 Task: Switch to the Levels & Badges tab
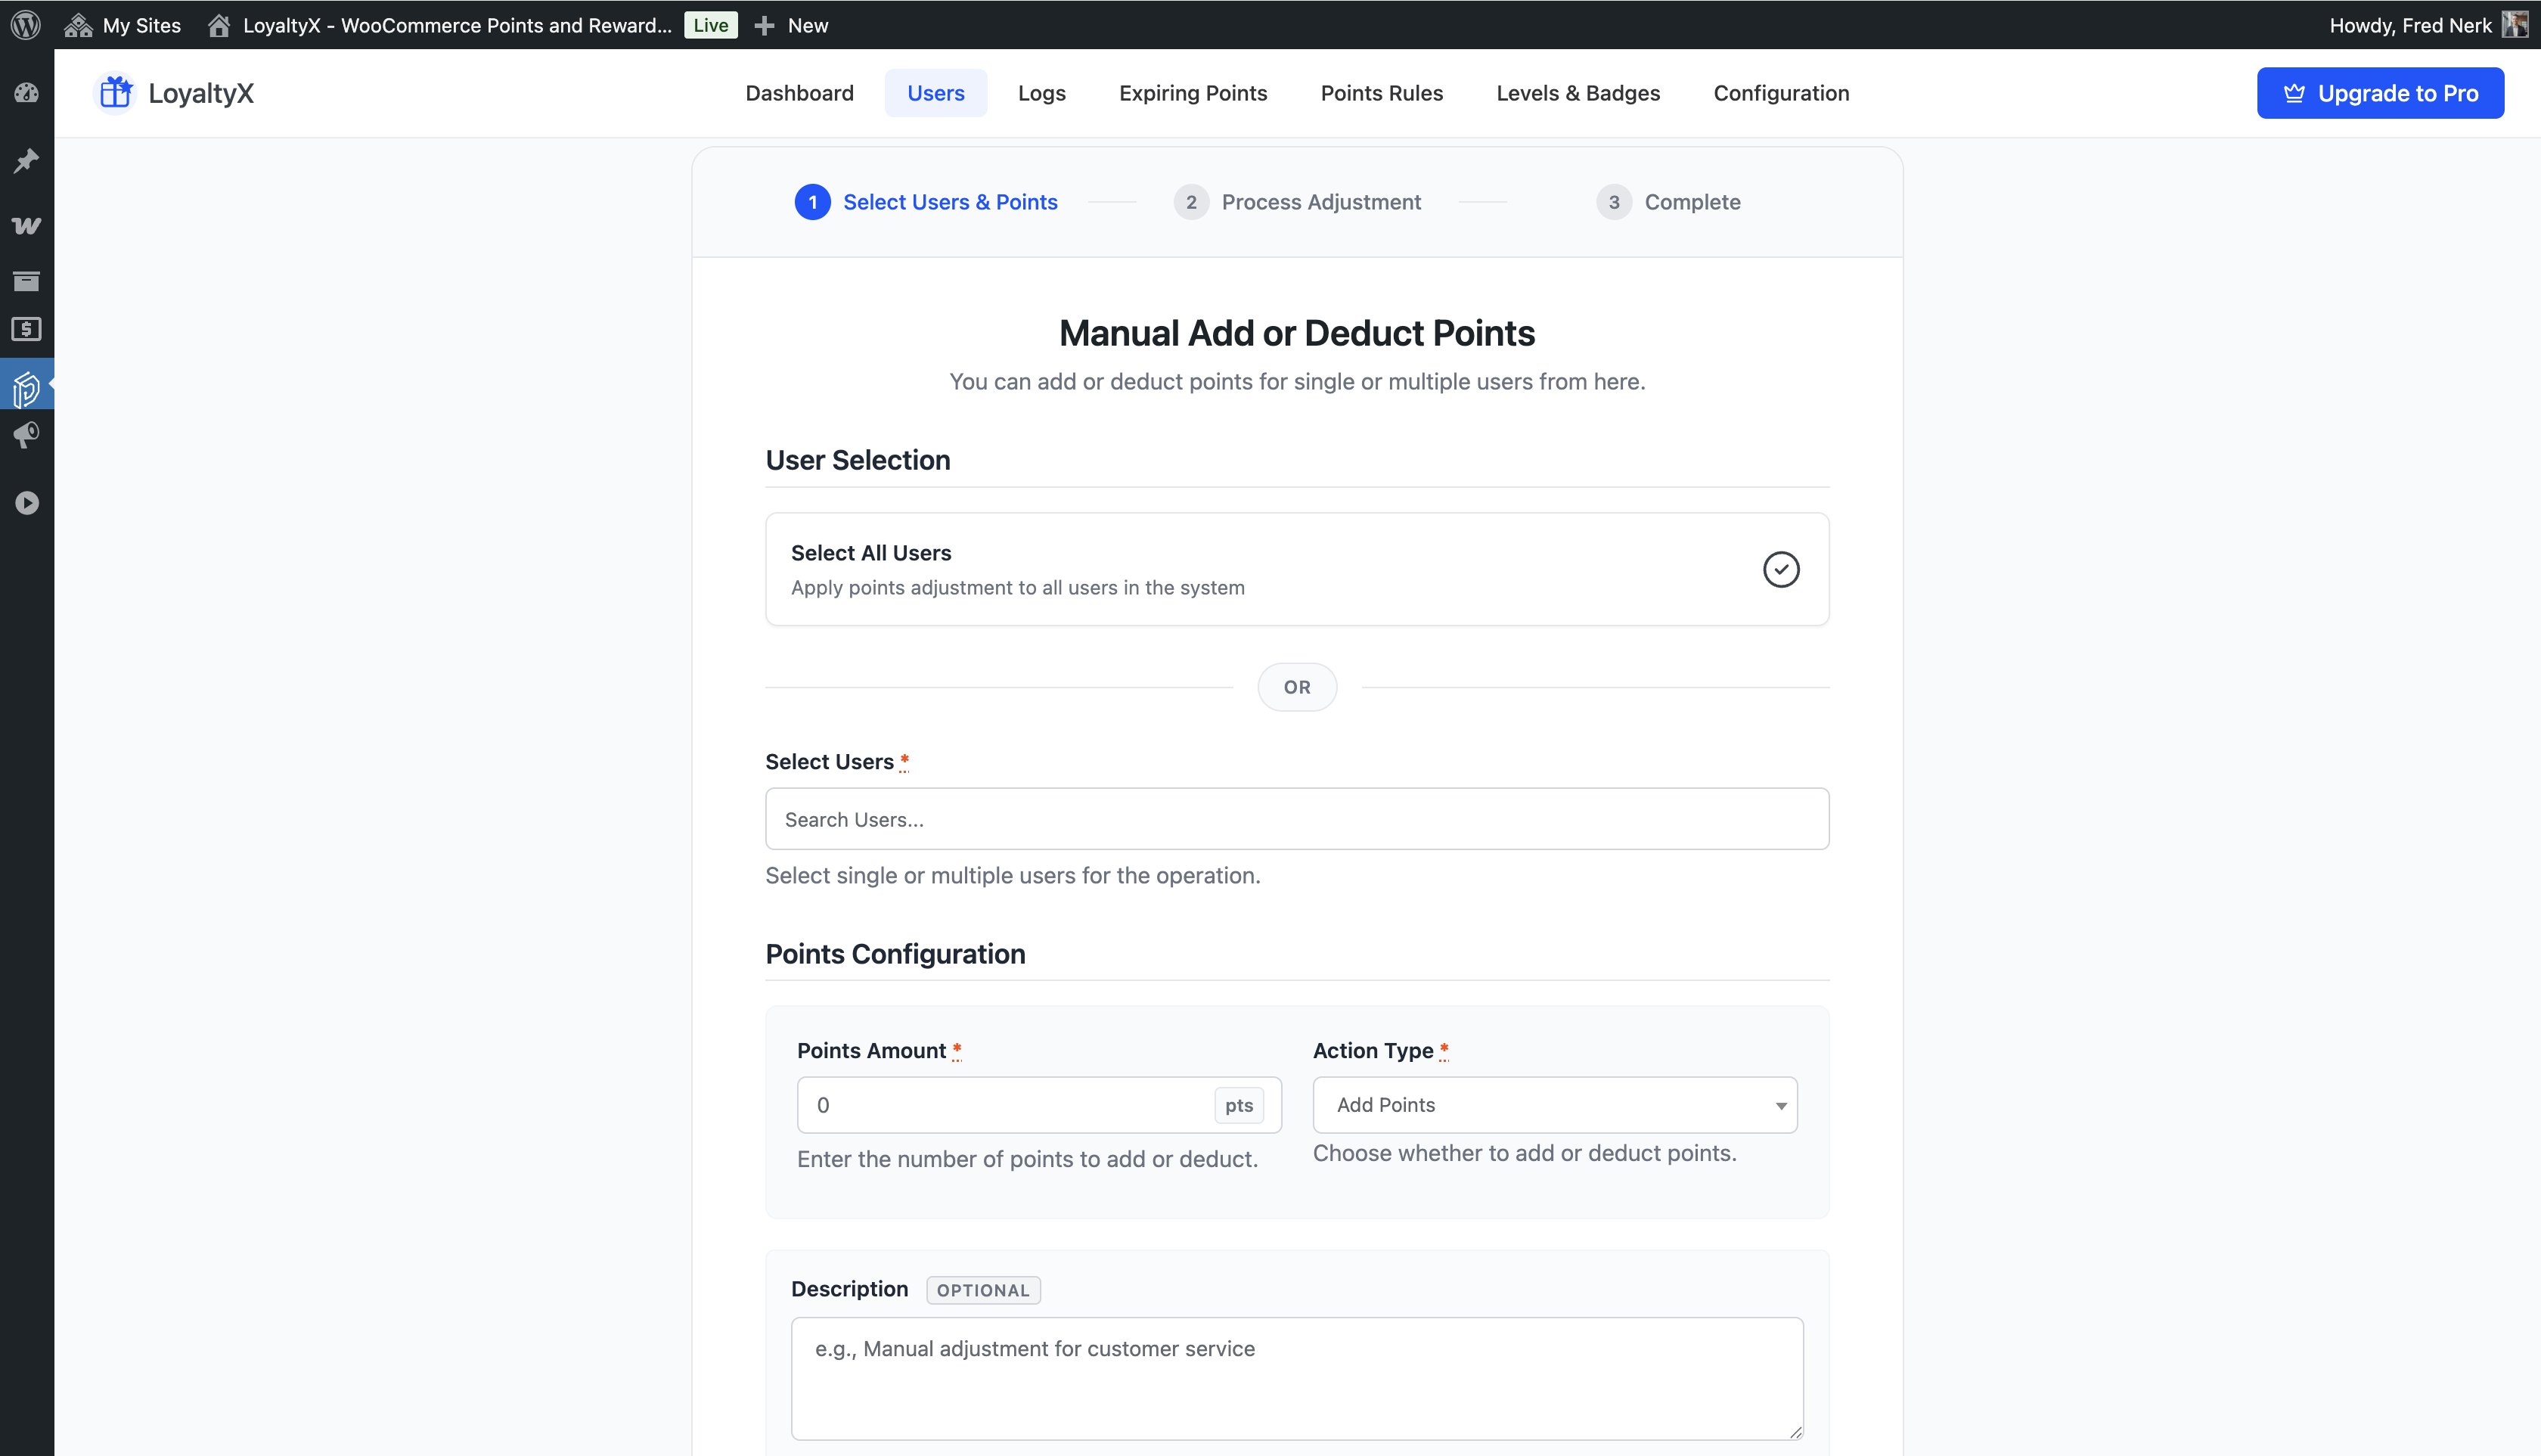pos(1578,93)
